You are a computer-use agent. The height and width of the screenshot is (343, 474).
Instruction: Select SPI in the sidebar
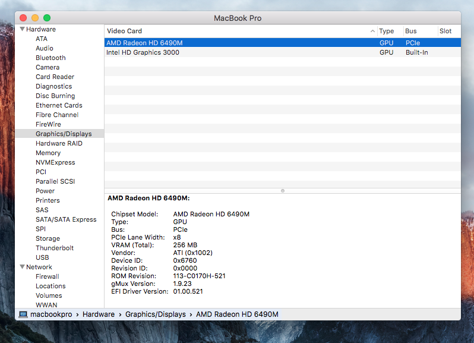[x=41, y=229]
